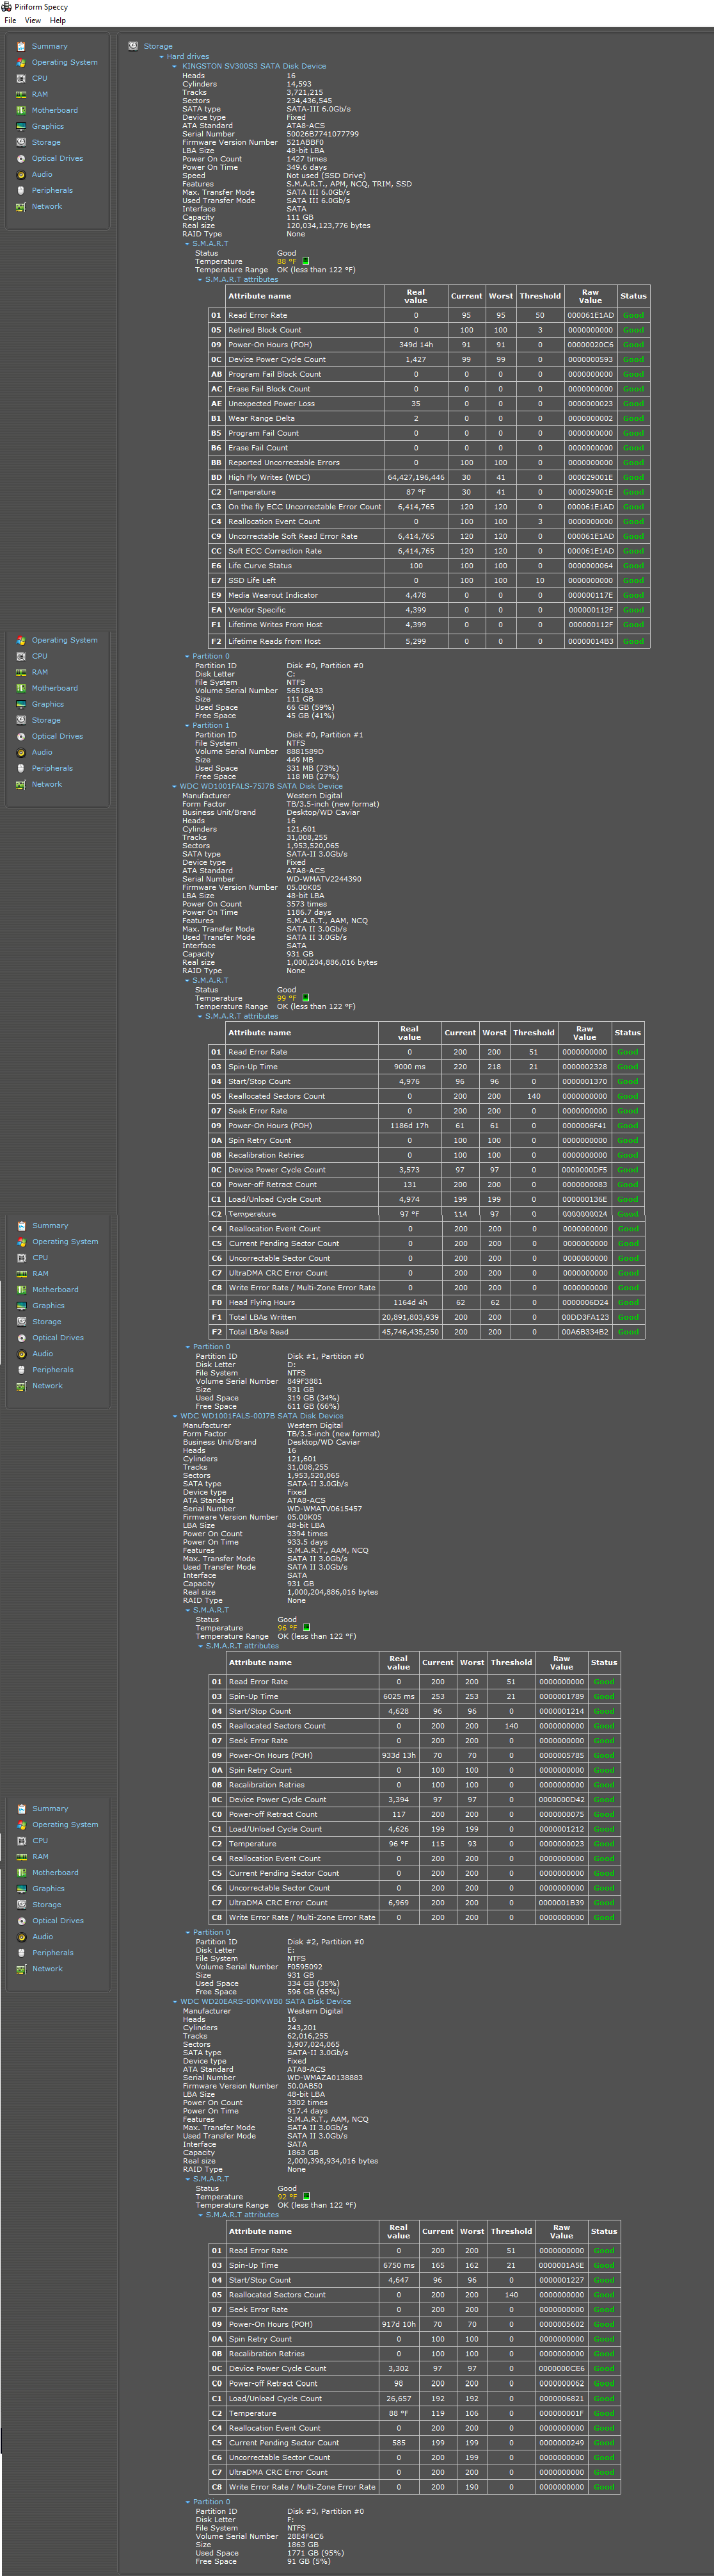Click the firmware version 50.0AB50
The width and height of the screenshot is (714, 2576).
click(306, 2086)
